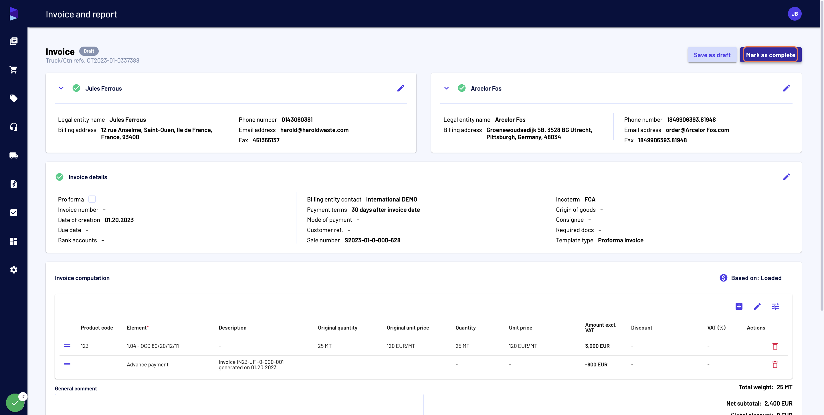Open the price tag sidebar icon
824x415 pixels.
click(x=13, y=98)
